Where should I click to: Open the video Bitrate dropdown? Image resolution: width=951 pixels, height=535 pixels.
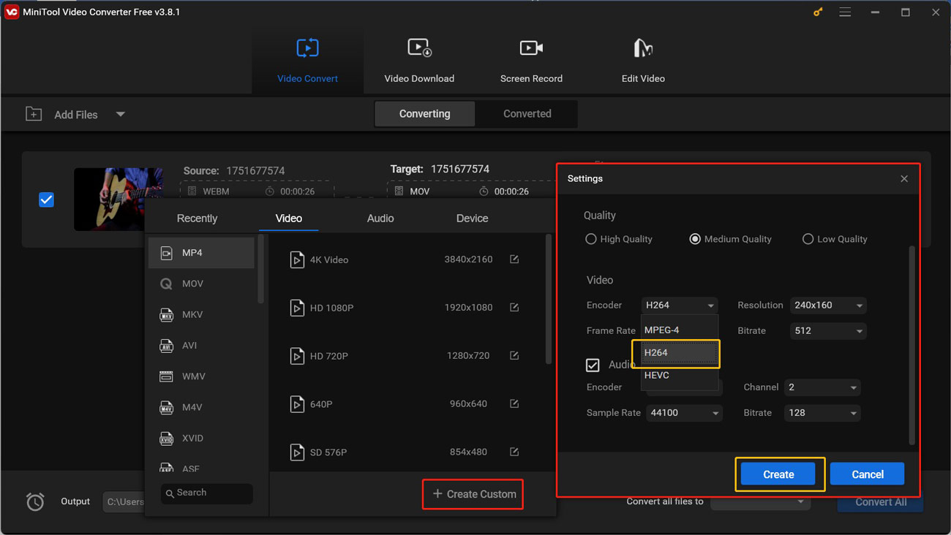[828, 331]
